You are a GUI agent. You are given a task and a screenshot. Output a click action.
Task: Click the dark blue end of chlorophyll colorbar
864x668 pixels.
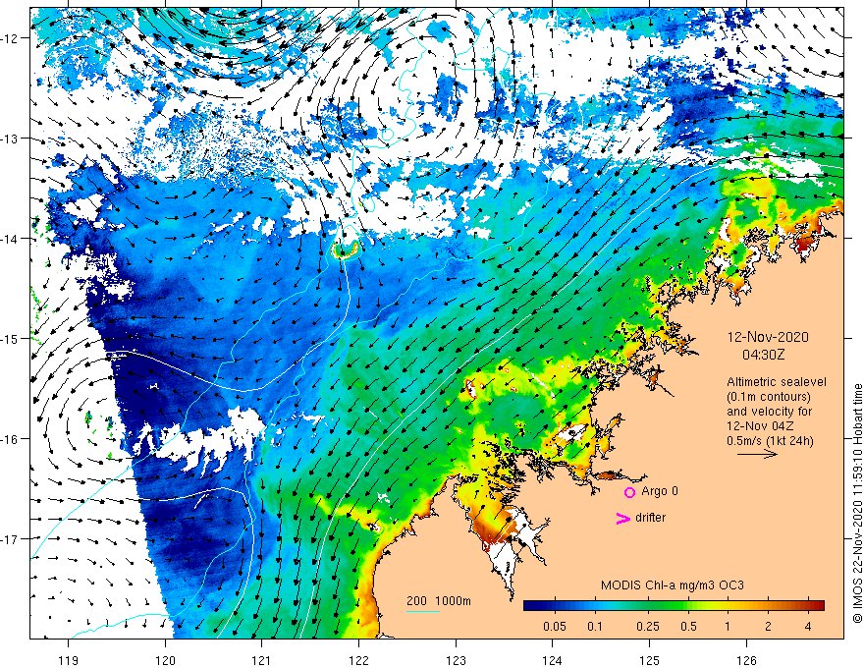coord(532,606)
